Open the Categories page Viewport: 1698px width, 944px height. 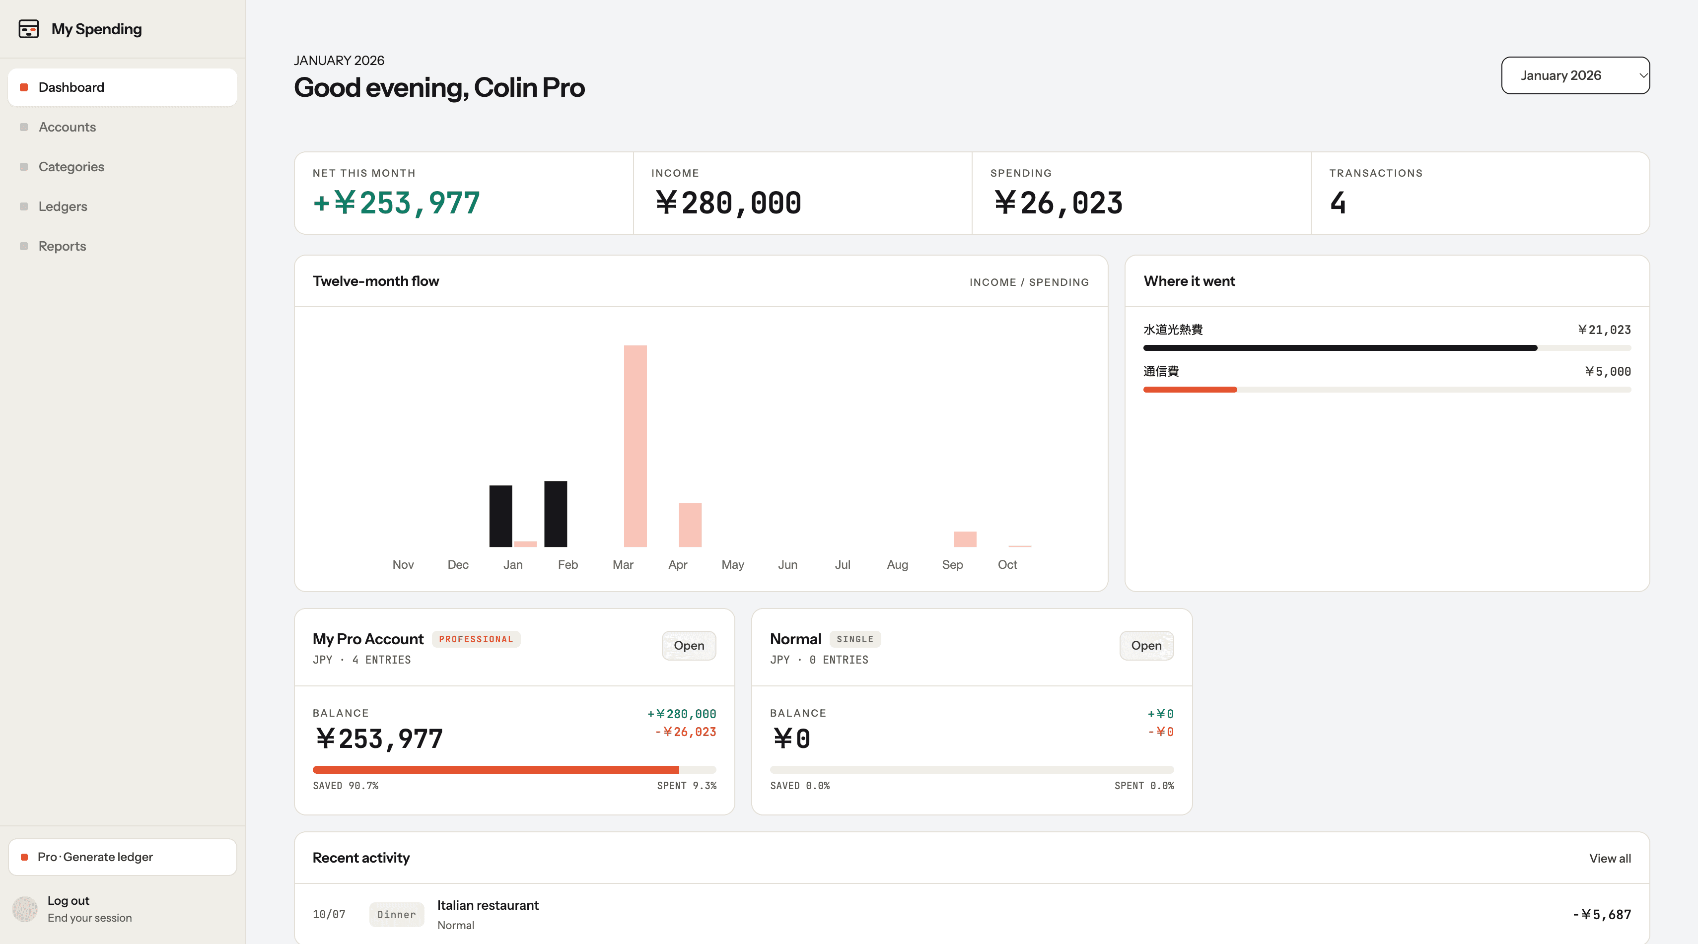pyautogui.click(x=123, y=167)
